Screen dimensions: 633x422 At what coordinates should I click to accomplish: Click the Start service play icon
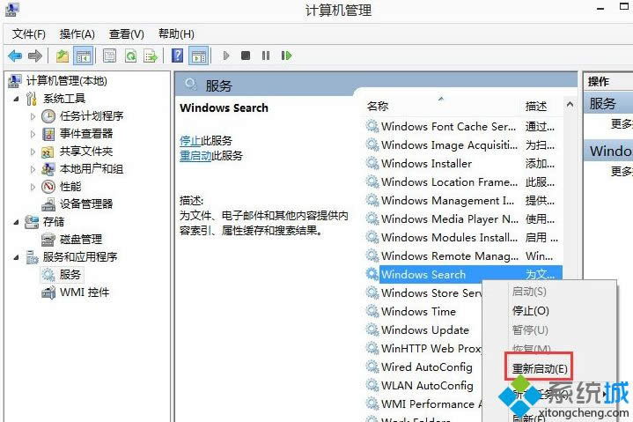(x=226, y=56)
